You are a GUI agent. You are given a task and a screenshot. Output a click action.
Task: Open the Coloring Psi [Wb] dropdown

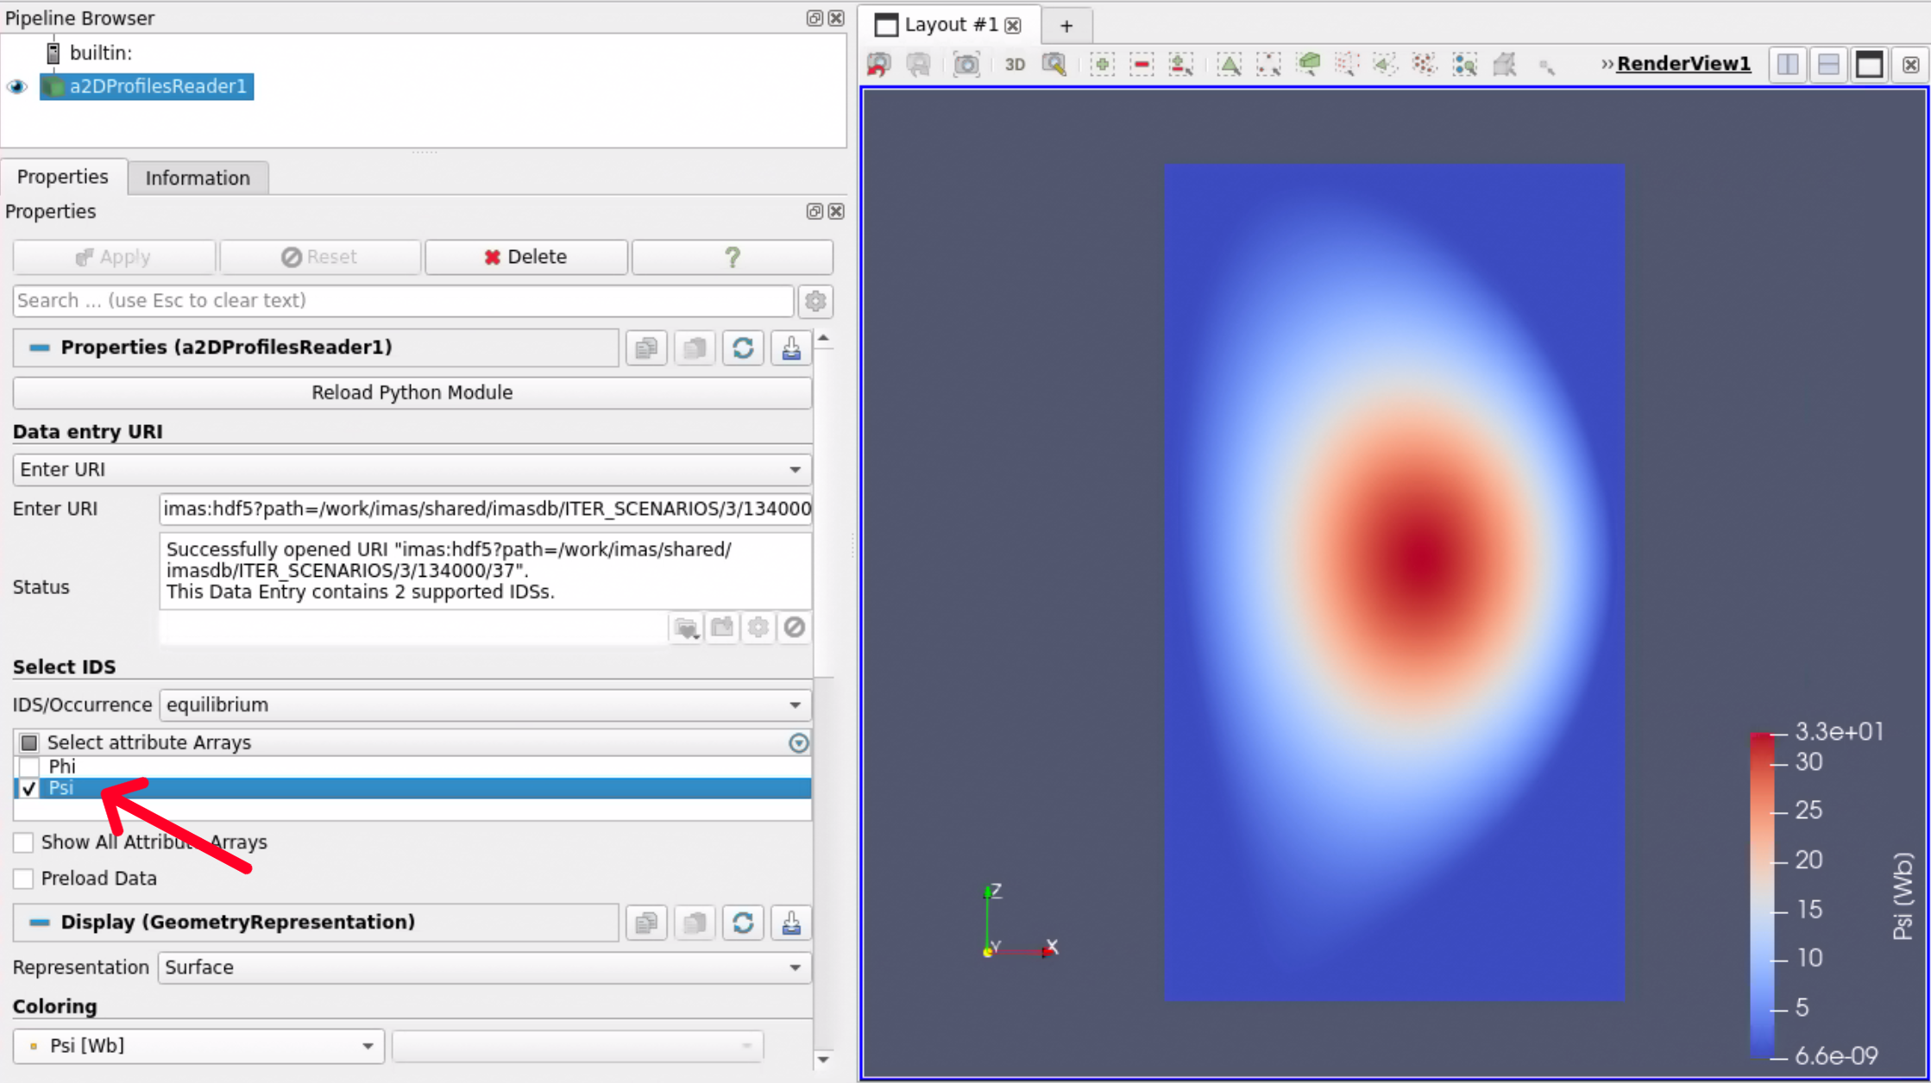coord(198,1046)
